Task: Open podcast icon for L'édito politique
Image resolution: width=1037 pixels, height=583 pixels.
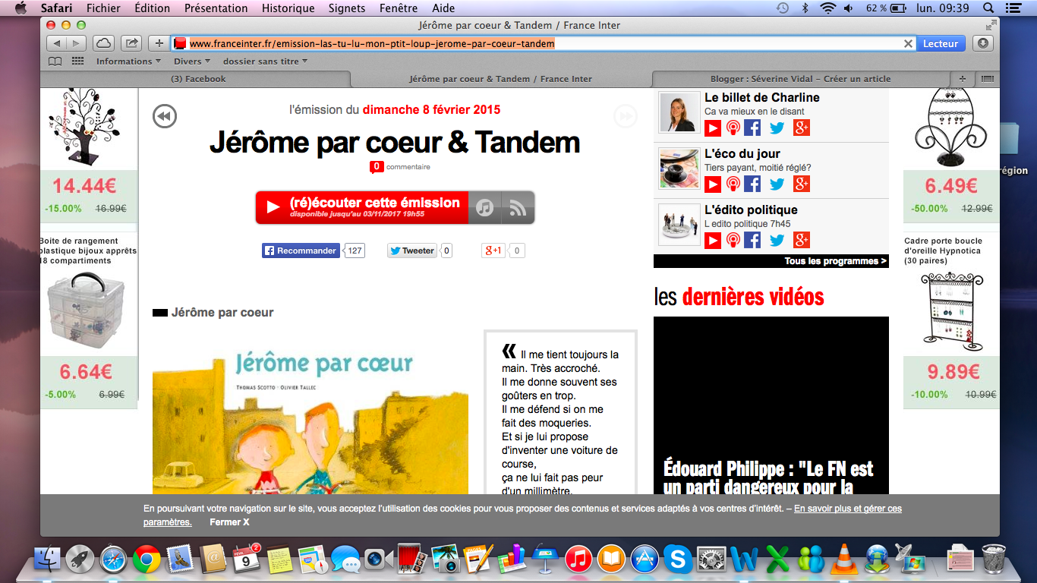Action: click(x=733, y=240)
